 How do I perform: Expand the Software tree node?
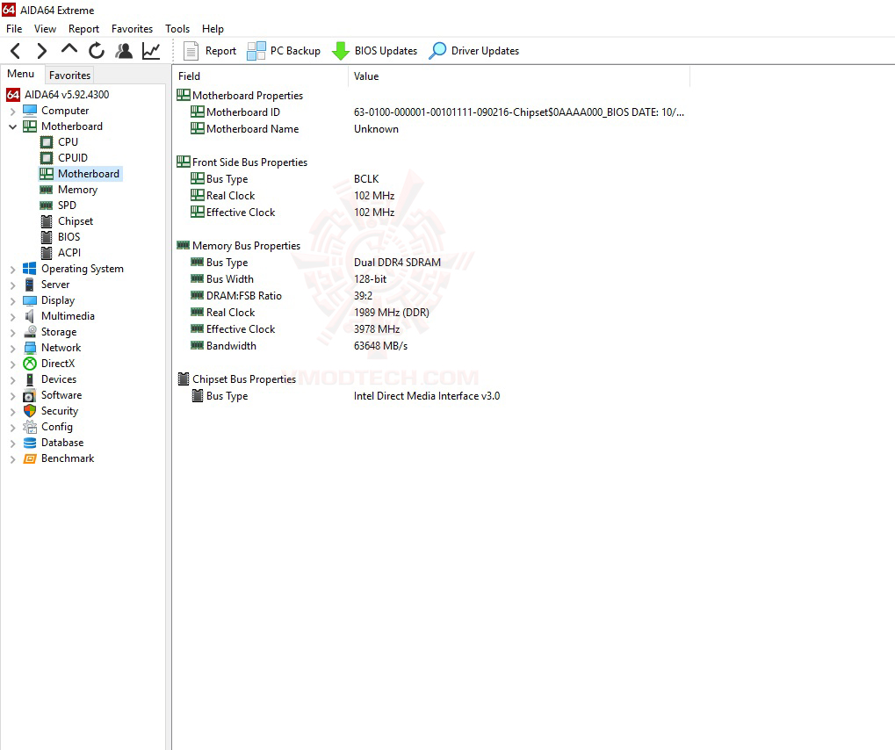[12, 395]
